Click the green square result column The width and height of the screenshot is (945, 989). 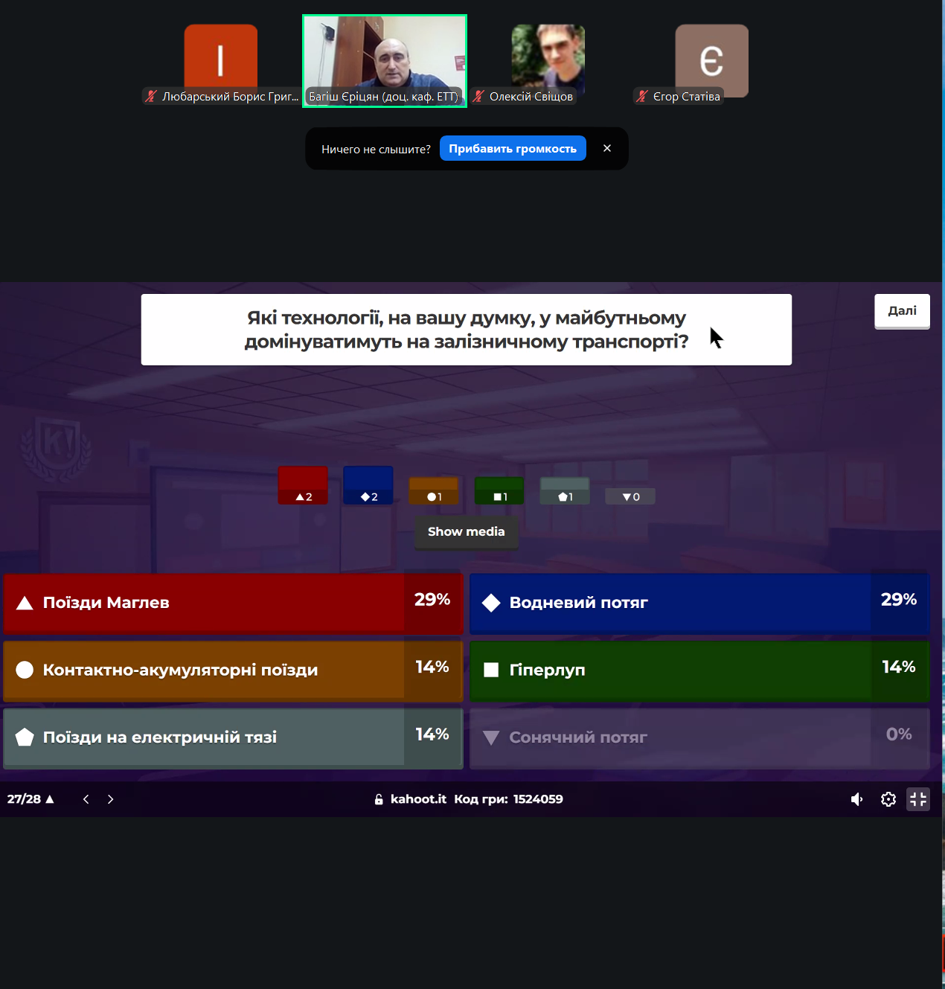499,491
